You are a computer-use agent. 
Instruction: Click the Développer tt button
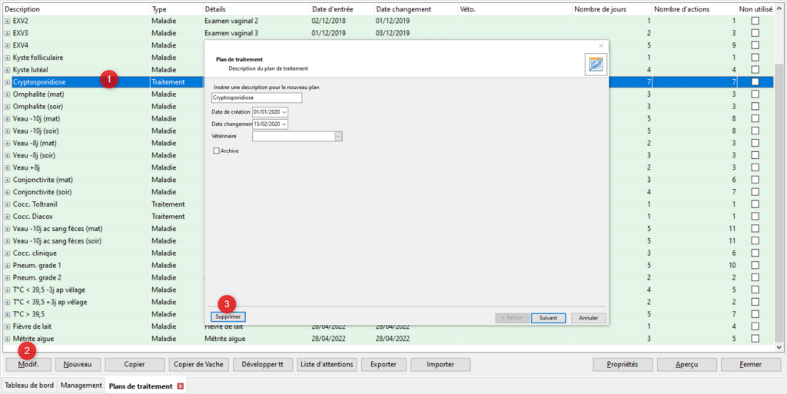coord(263,364)
